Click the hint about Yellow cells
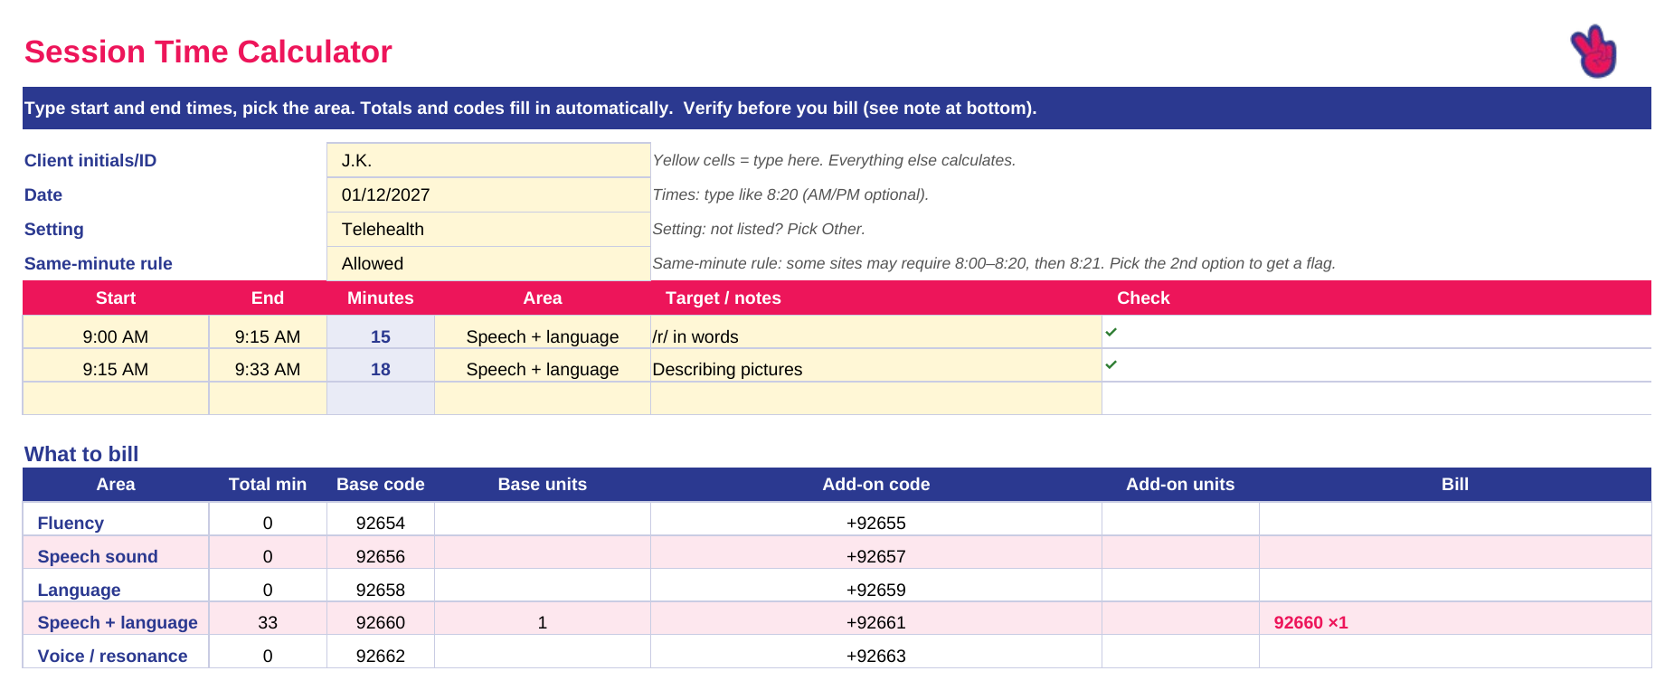 [834, 160]
